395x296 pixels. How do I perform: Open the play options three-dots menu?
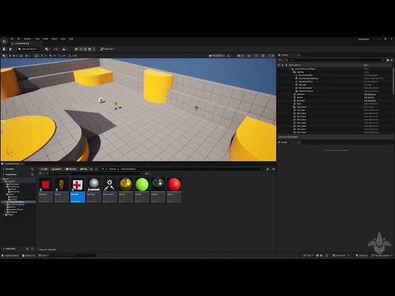(x=94, y=49)
